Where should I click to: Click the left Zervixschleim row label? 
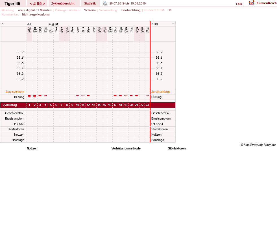[15, 92]
